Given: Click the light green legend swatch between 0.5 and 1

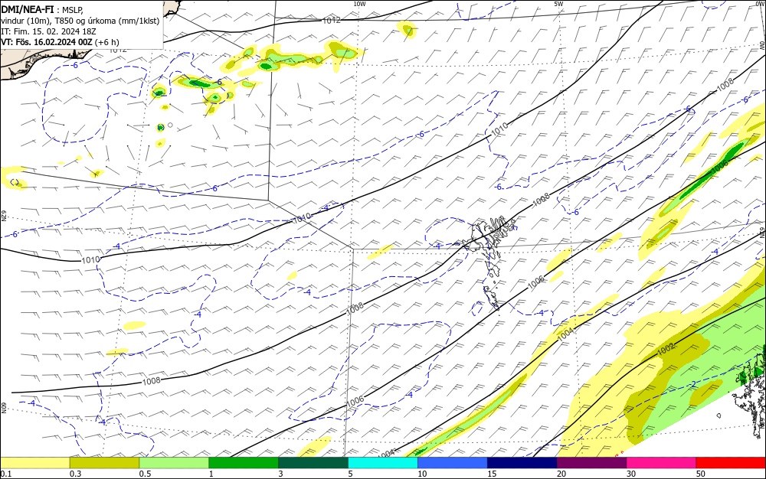Looking at the screenshot, I should coord(174,463).
